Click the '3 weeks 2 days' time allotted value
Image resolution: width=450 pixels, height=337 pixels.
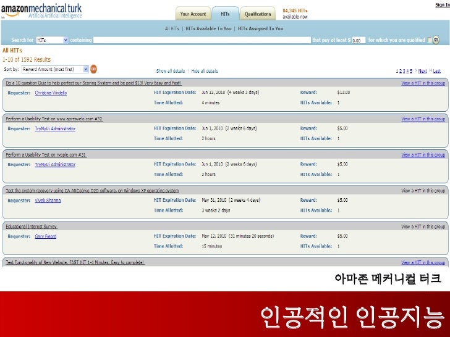click(x=216, y=210)
